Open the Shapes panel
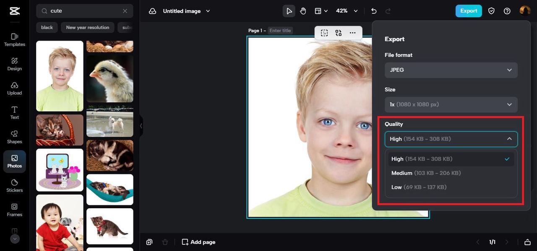 point(15,137)
